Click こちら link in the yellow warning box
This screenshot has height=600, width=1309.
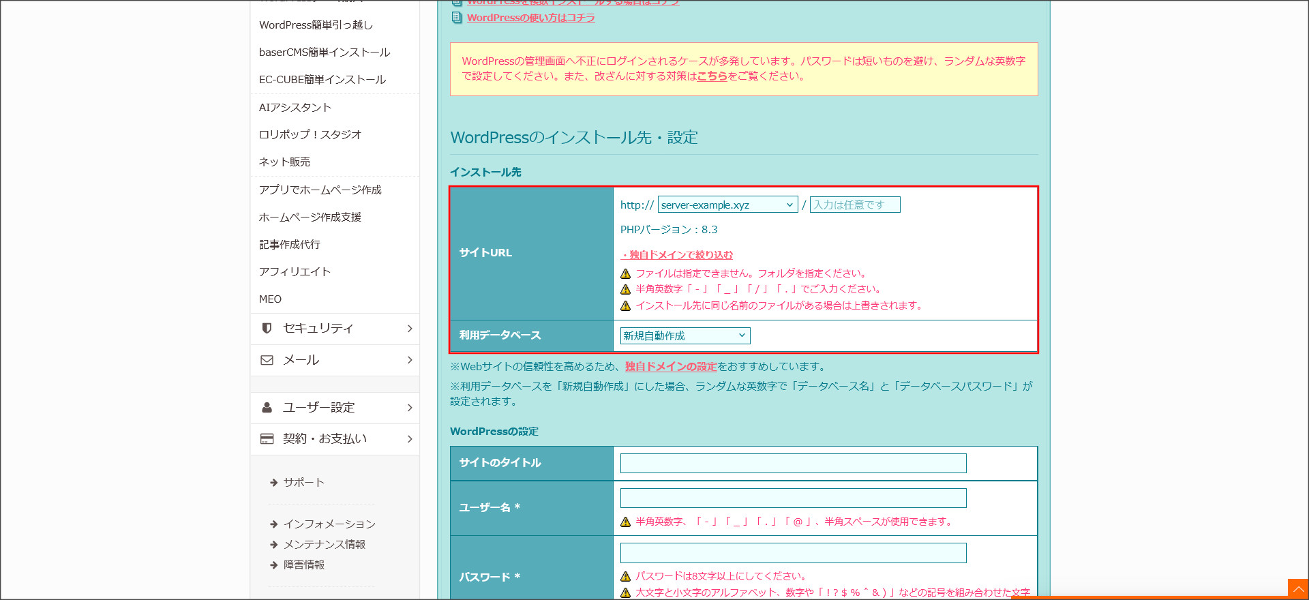(x=712, y=76)
